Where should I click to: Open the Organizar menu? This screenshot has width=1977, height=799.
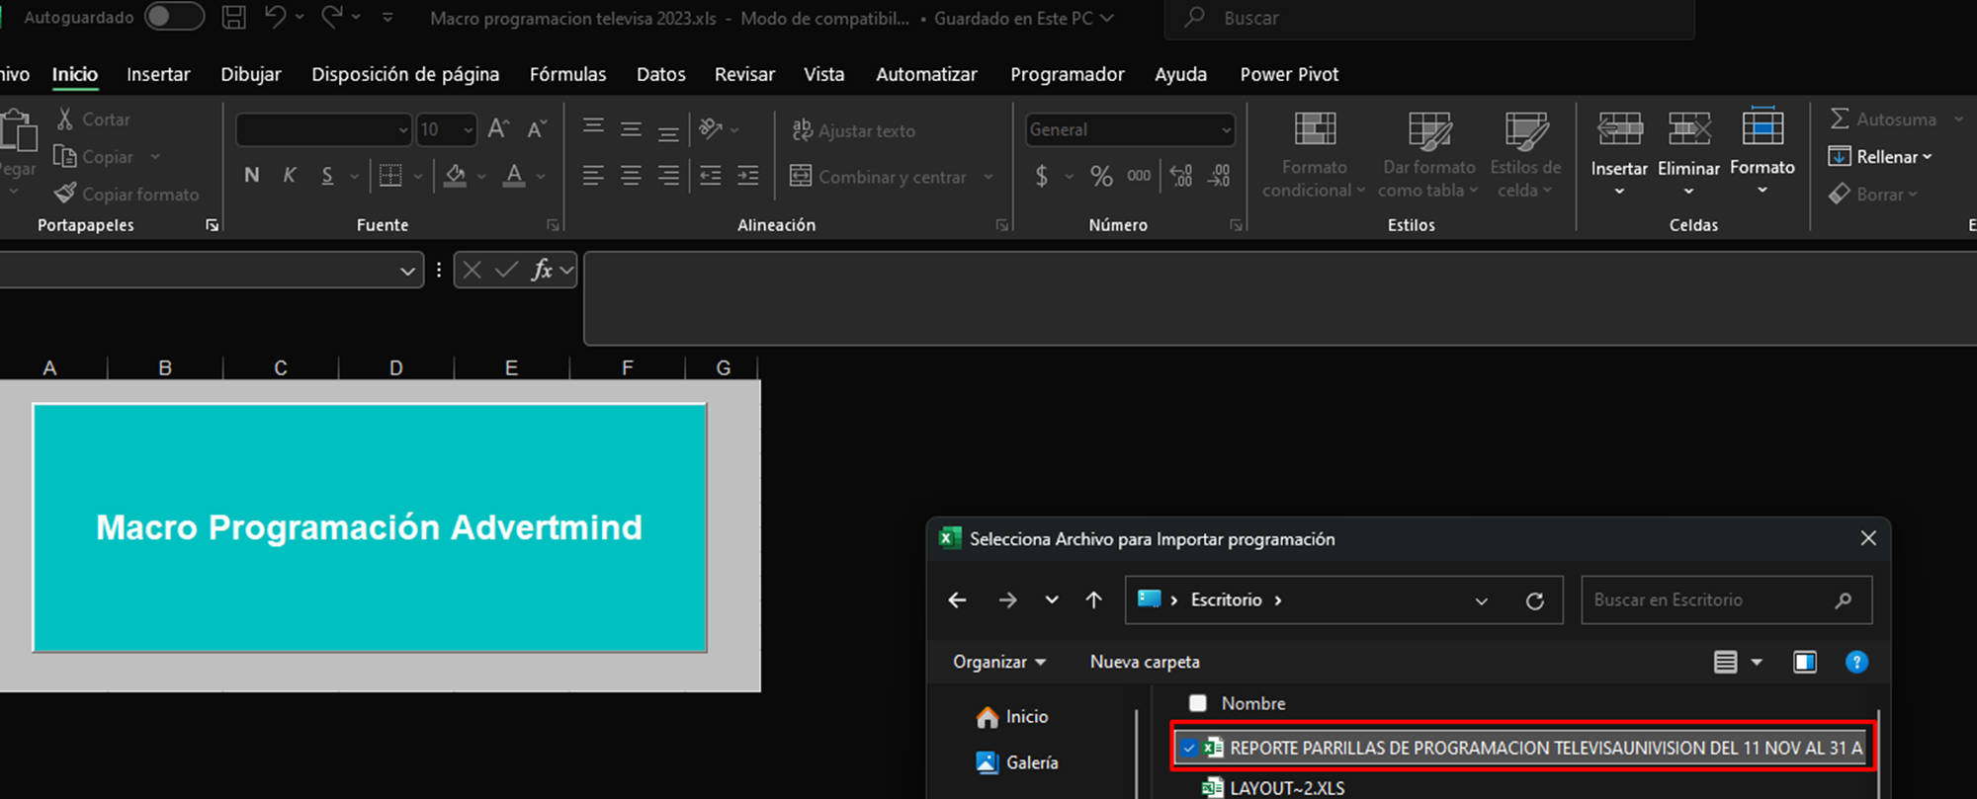(x=998, y=662)
